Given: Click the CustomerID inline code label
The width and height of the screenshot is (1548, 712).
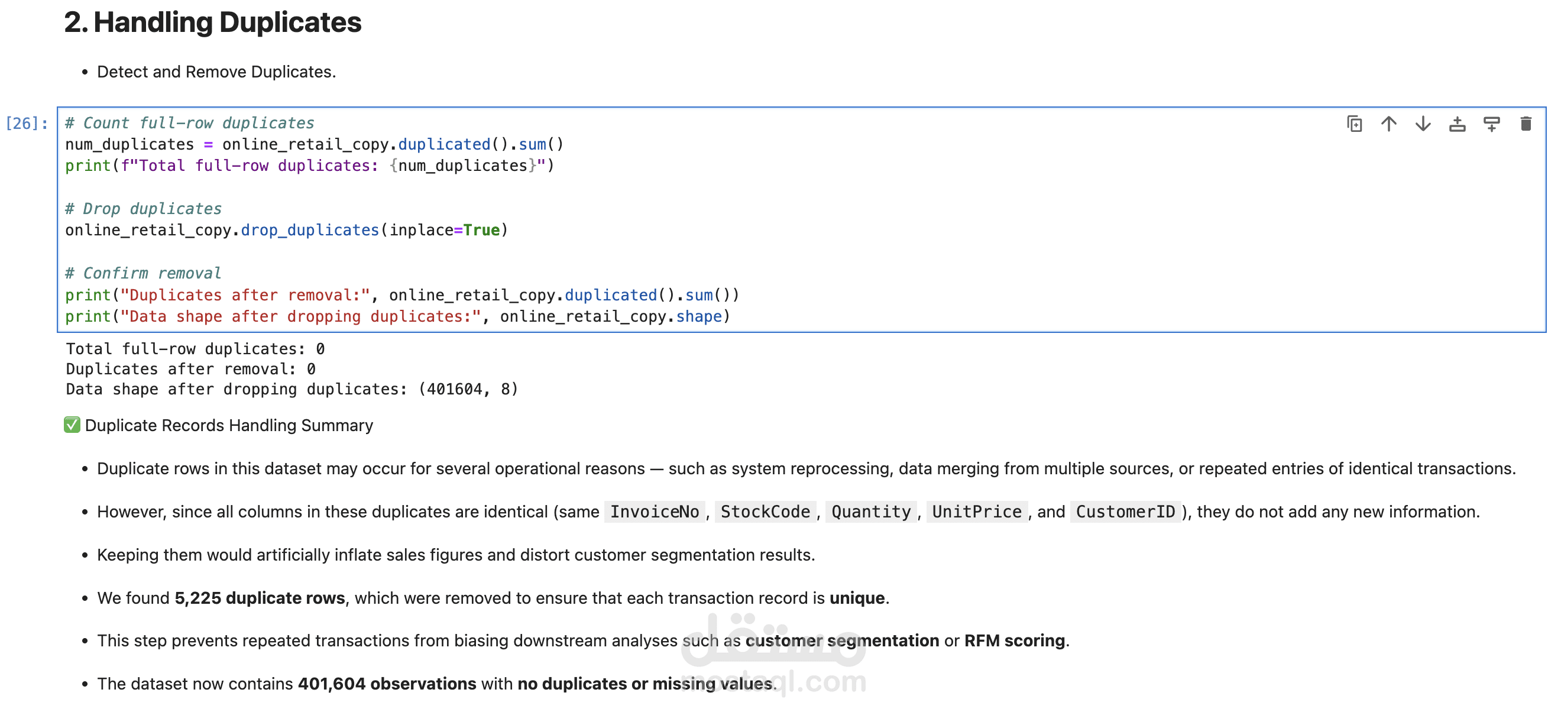Looking at the screenshot, I should [x=1125, y=512].
